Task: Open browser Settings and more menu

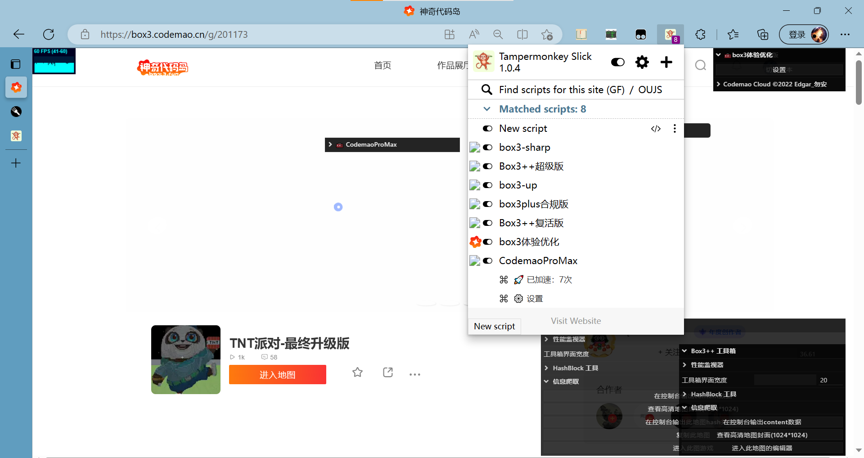Action: 845,34
